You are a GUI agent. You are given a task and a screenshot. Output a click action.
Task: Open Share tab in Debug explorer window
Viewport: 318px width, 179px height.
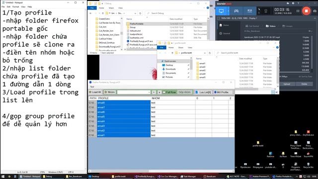click(111, 8)
